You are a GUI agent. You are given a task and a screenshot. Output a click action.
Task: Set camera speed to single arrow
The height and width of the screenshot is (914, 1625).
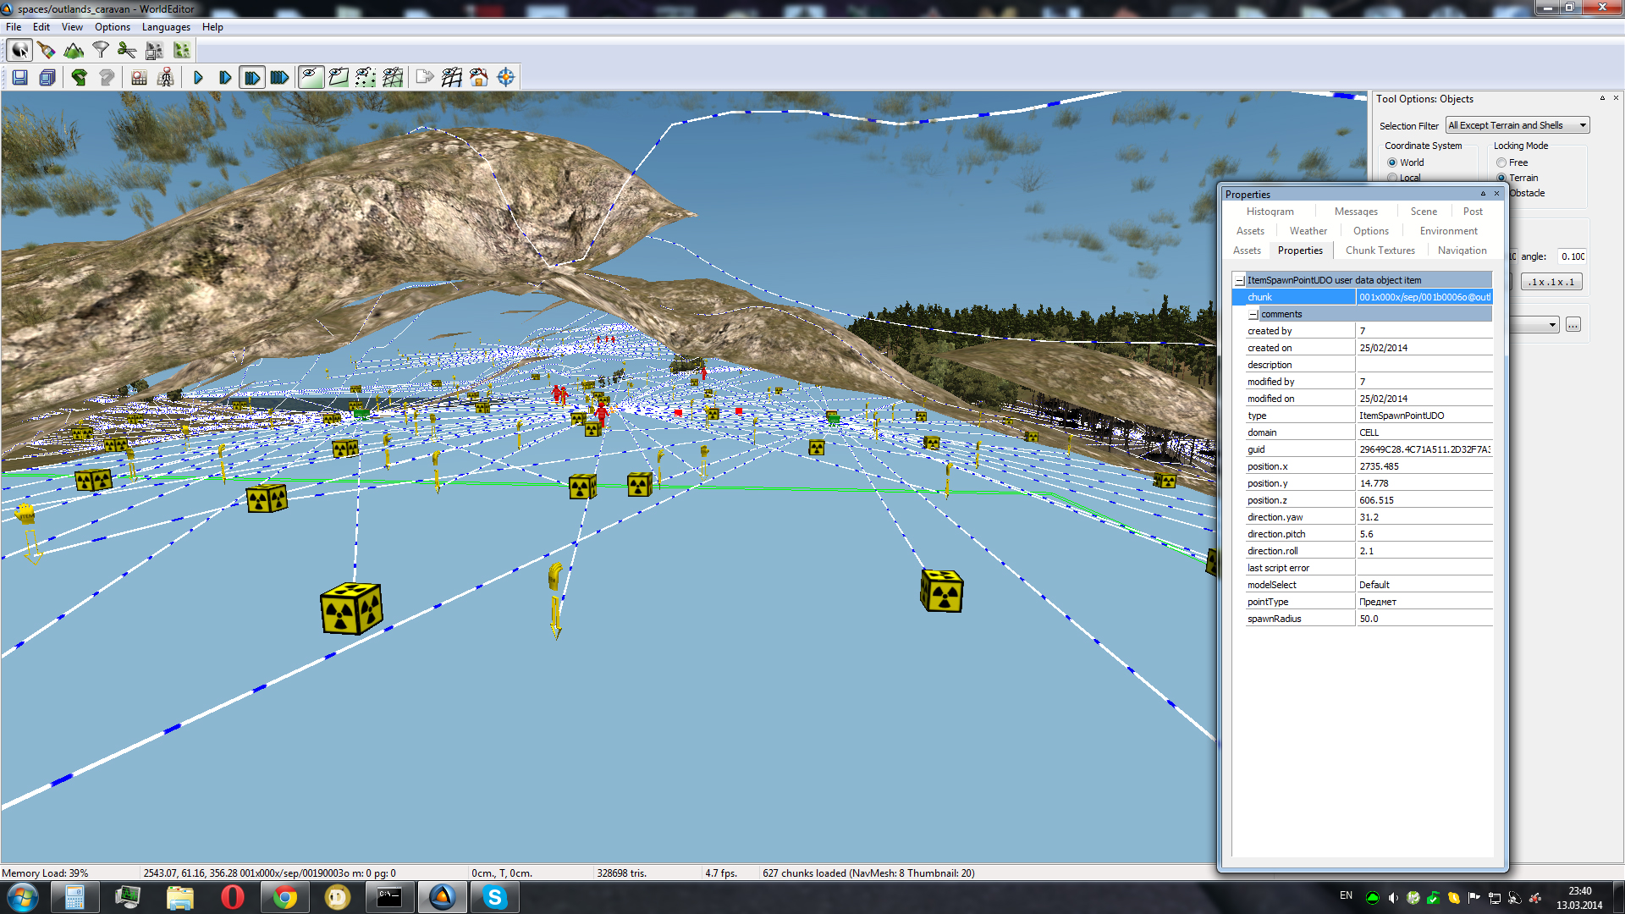click(x=198, y=78)
